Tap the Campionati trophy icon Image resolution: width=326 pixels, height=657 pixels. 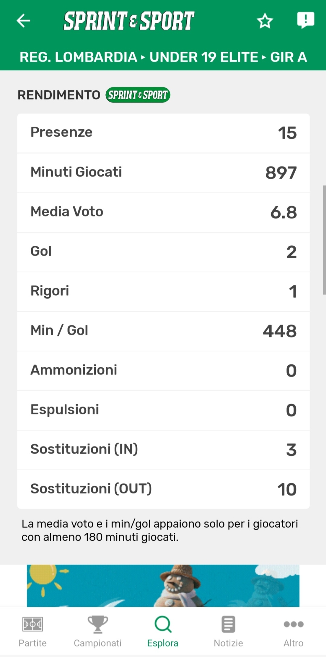click(98, 624)
